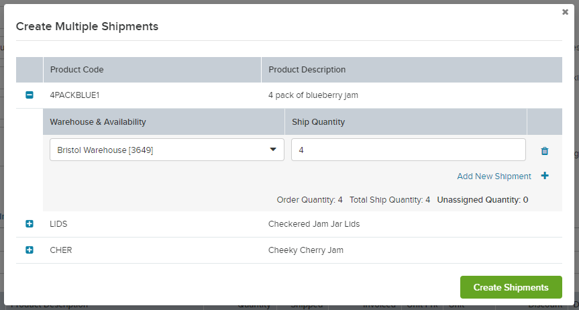The height and width of the screenshot is (310, 579).
Task: Close the Create Multiple Shipments dialog
Action: pos(565,12)
